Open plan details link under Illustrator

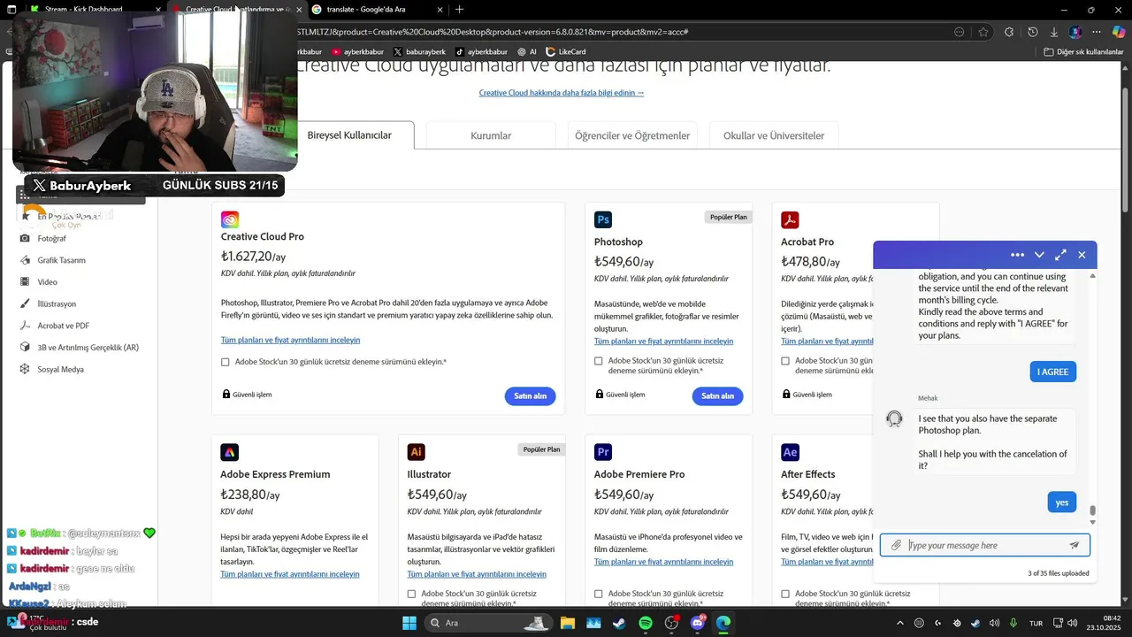tap(477, 574)
